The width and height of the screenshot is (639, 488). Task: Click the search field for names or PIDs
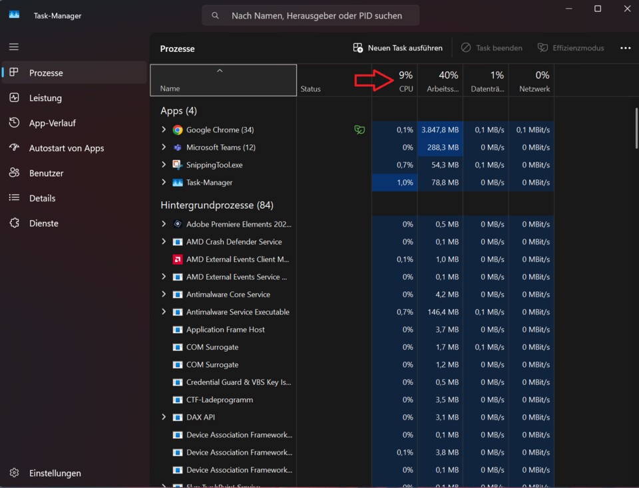click(310, 15)
